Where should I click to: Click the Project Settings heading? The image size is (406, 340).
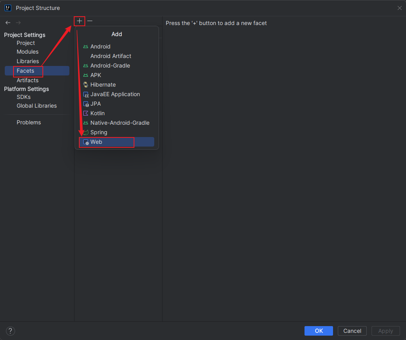[x=25, y=35]
